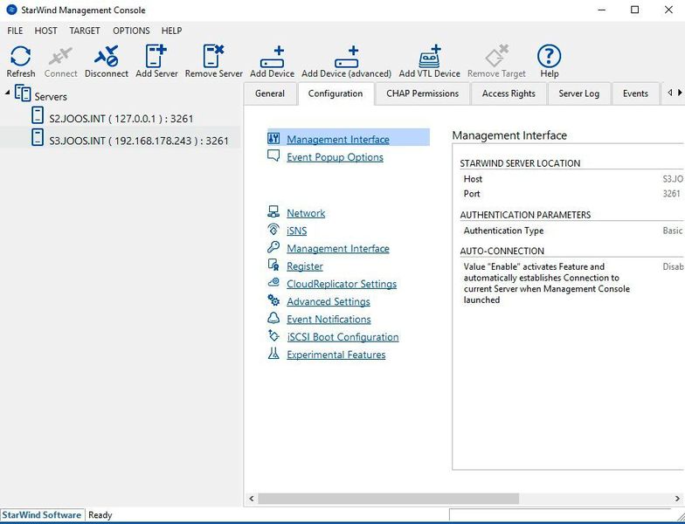Click the S3.JOOS.INT server icon
Image resolution: width=685 pixels, height=524 pixels.
(x=38, y=137)
